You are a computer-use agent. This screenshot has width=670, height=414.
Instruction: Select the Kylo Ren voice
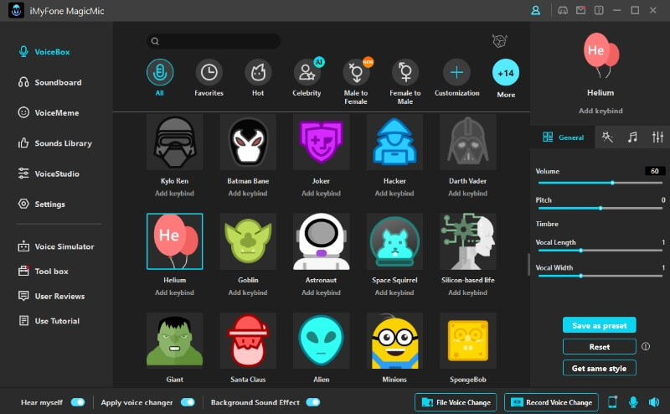(175, 142)
